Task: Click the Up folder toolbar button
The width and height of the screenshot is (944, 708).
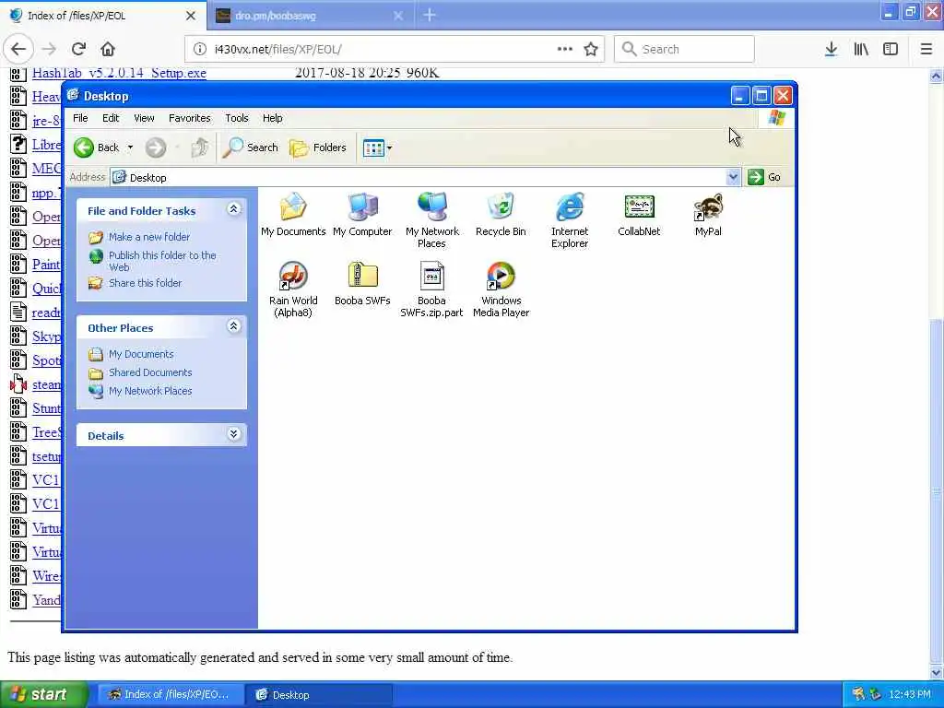Action: point(200,147)
